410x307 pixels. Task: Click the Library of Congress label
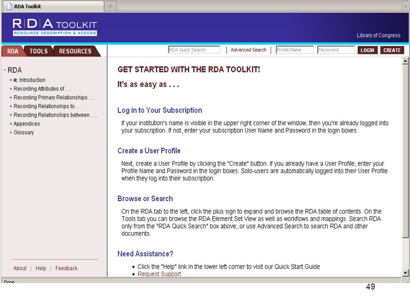(x=379, y=35)
